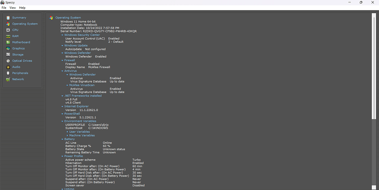Open the Peripherals icon in sidebar
Screen dimensions: 379x190
tap(8, 73)
